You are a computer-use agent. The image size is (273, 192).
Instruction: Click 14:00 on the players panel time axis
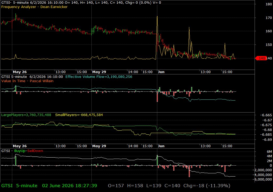click(x=133, y=146)
